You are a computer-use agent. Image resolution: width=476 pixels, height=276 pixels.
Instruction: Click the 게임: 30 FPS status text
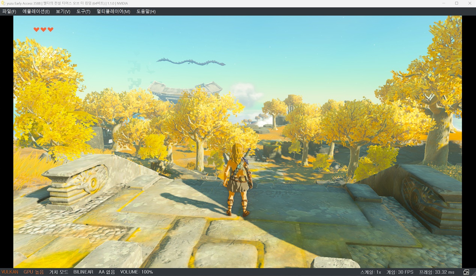(400, 272)
